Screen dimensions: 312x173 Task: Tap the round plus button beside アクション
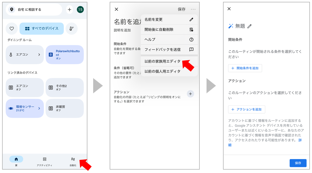coord(191,94)
